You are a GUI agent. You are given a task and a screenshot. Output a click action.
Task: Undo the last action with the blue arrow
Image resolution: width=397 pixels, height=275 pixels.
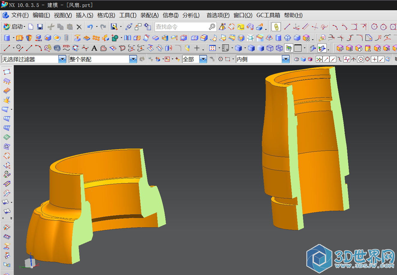pos(90,27)
